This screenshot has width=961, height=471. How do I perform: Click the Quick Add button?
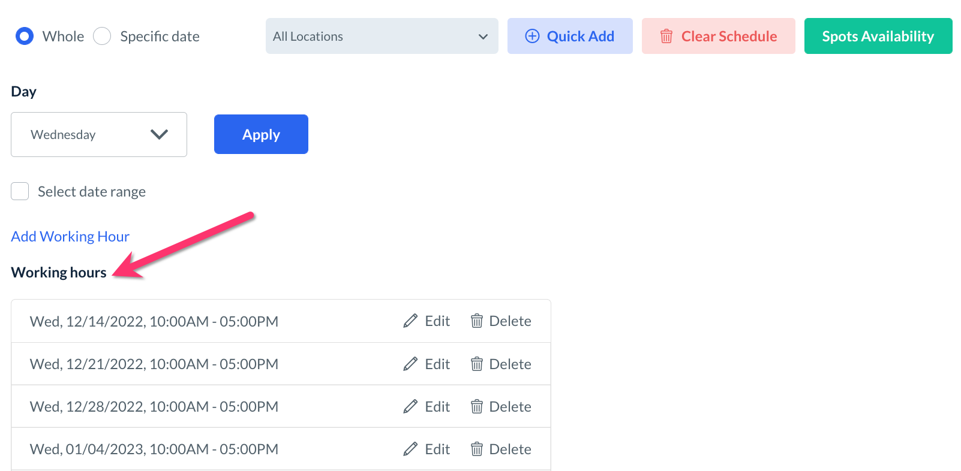coord(570,37)
